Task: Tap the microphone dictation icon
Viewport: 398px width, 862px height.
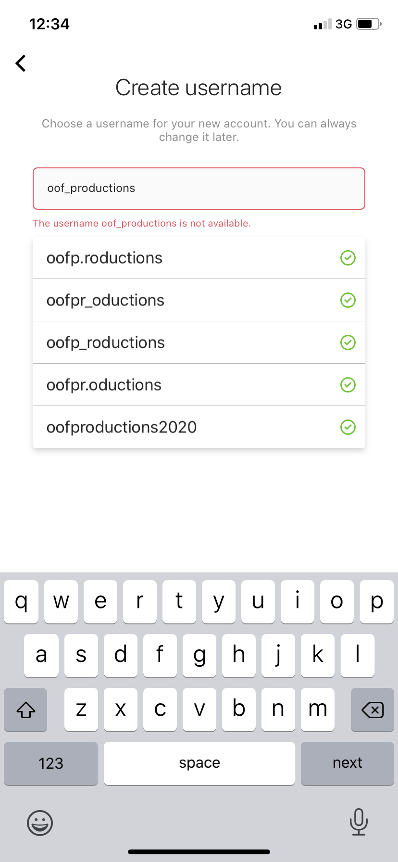Action: (x=359, y=822)
